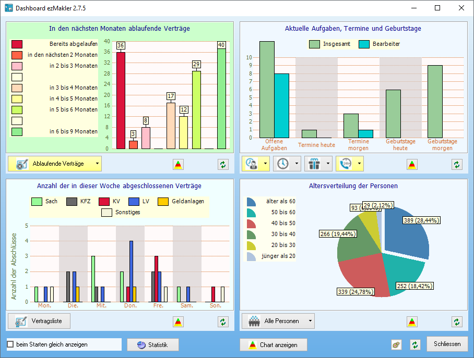This screenshot has width=474, height=358.
Task: Click the gift box birthdays icon
Action: point(314,164)
